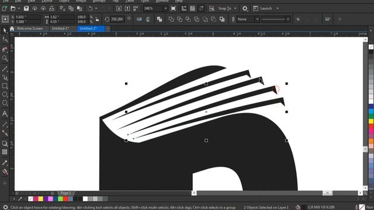Toggle the show rulers button

click(184, 8)
